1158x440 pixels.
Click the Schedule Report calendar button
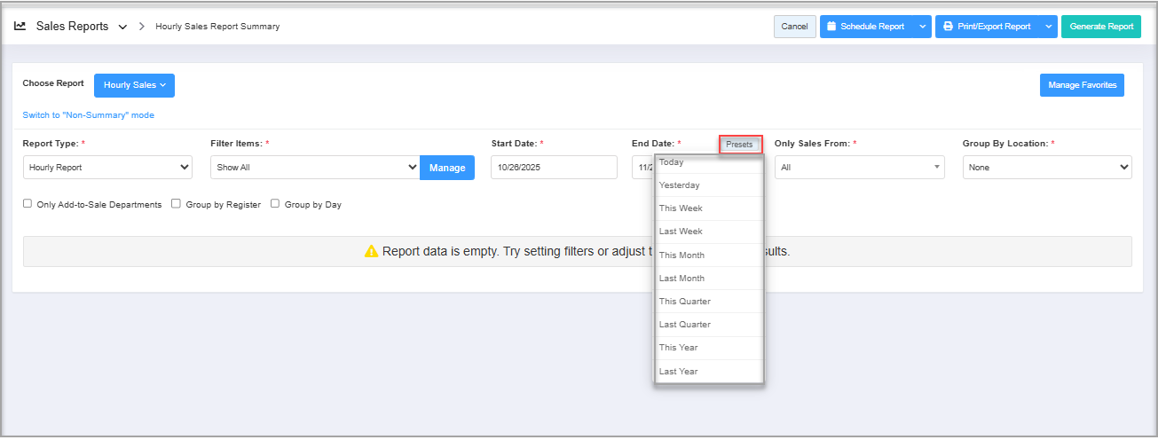point(866,27)
